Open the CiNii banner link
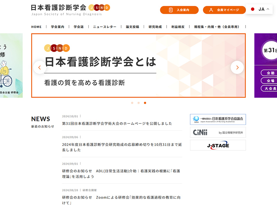Screen dimensions: 277x208 pos(218,132)
